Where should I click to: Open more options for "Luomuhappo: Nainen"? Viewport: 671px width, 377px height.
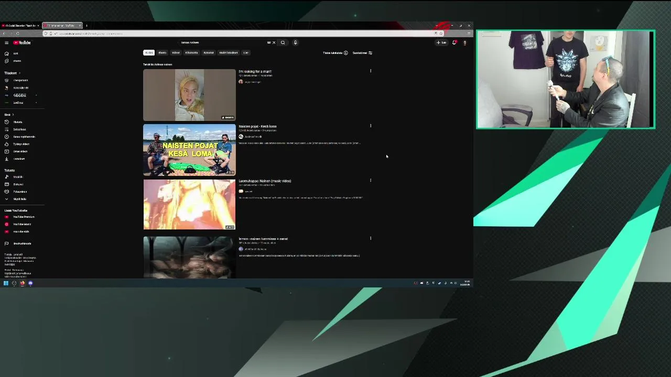click(371, 180)
